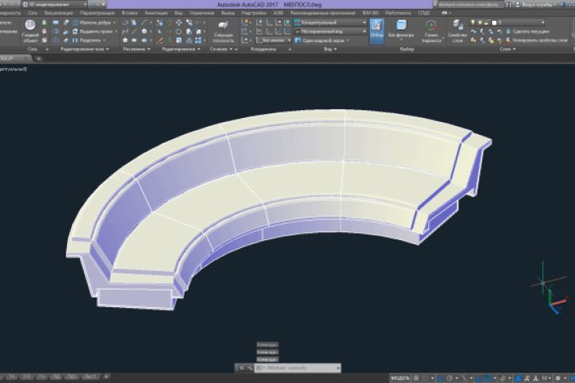Toggle the grid display in status bar
Screen dimensions: 575x383
[417, 377]
